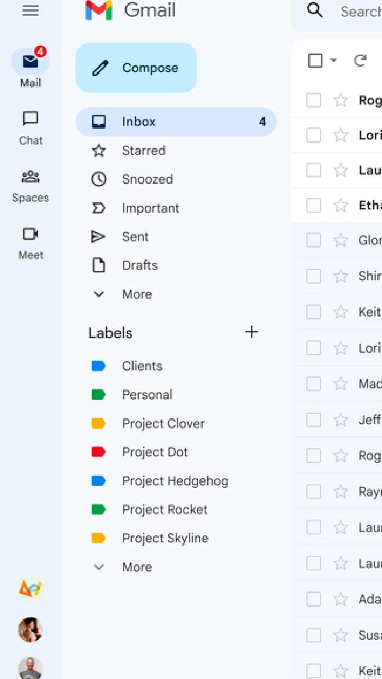Open the Project Hedgehog label
The image size is (382, 679).
pos(176,481)
